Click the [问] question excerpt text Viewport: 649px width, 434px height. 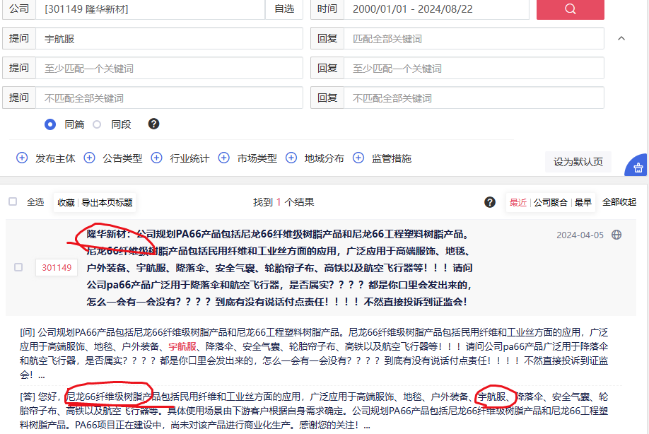314,353
